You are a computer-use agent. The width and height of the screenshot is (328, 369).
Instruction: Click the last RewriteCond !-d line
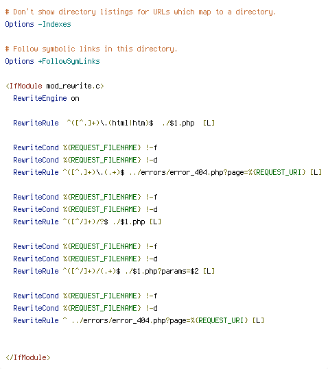pos(85,308)
